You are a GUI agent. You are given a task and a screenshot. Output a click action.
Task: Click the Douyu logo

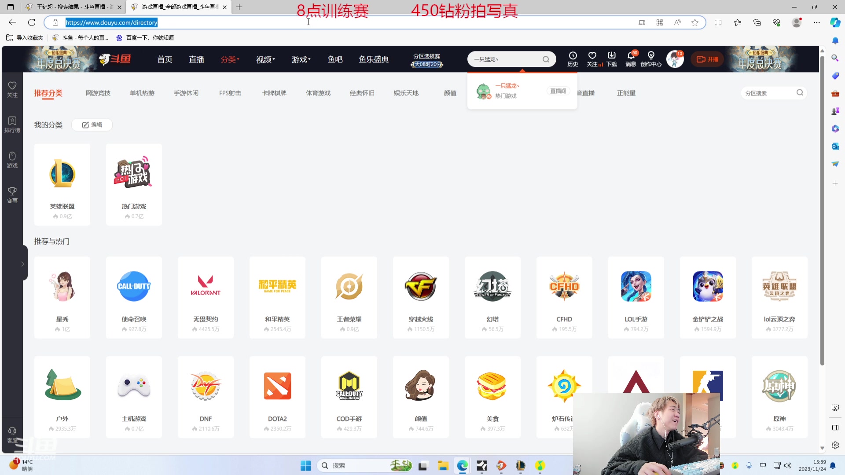click(115, 59)
